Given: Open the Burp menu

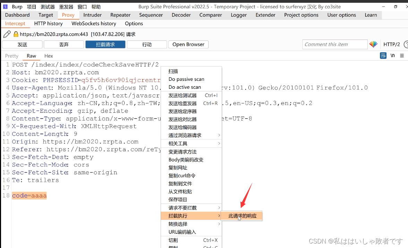Looking at the screenshot, I should point(17,7).
